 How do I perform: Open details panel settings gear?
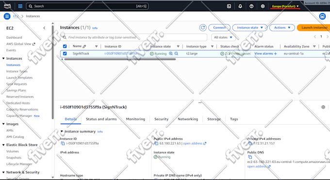(323, 107)
